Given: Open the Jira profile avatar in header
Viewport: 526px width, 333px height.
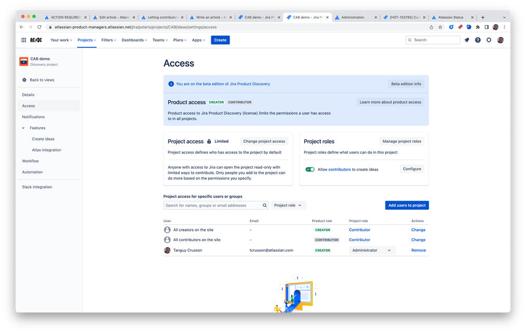Looking at the screenshot, I should 500,40.
